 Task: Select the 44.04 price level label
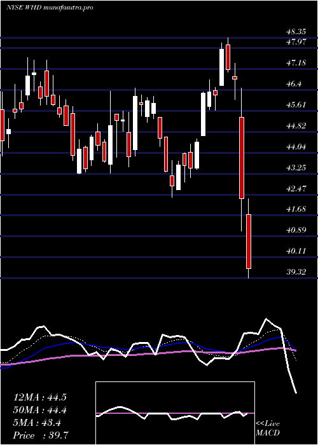(x=296, y=147)
